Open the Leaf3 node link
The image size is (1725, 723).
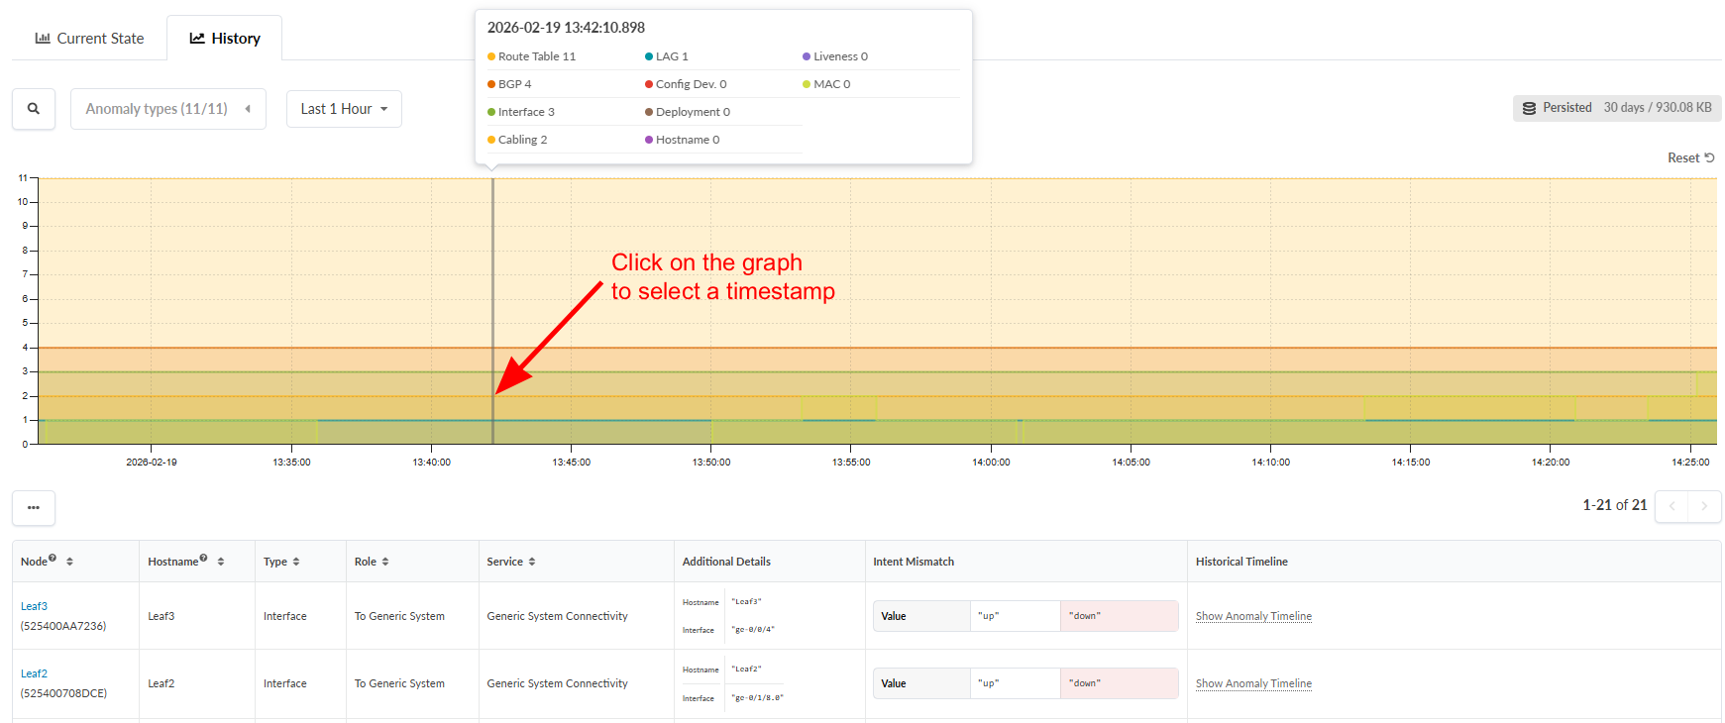34,606
